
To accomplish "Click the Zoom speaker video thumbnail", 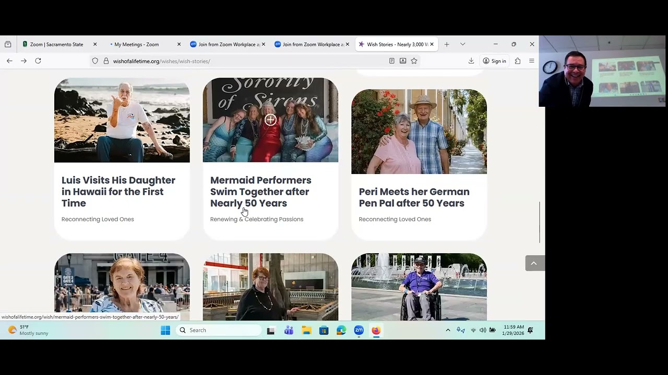I will tap(603, 71).
